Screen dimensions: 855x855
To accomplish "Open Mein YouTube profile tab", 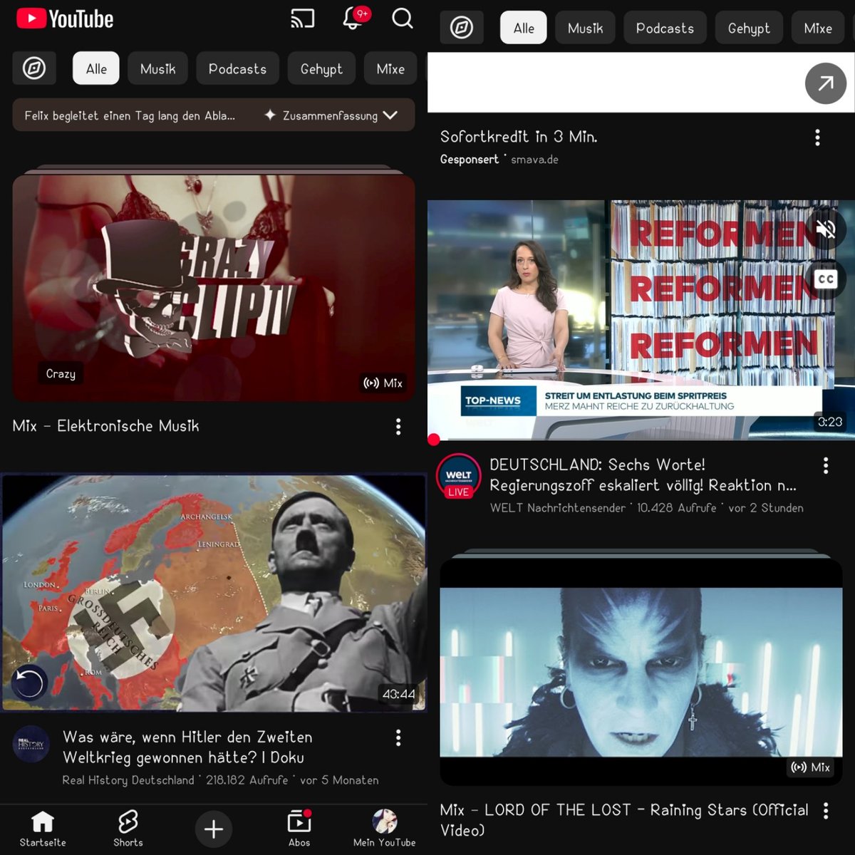I will coord(385,829).
